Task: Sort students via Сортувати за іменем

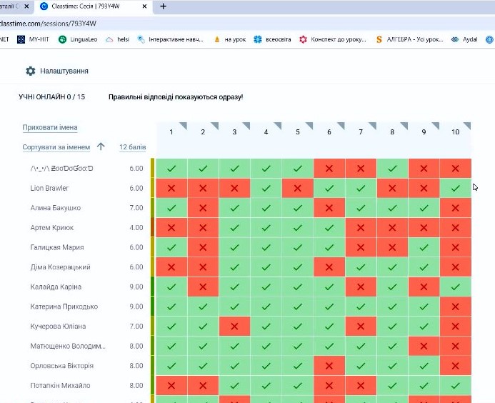Action: (x=56, y=147)
